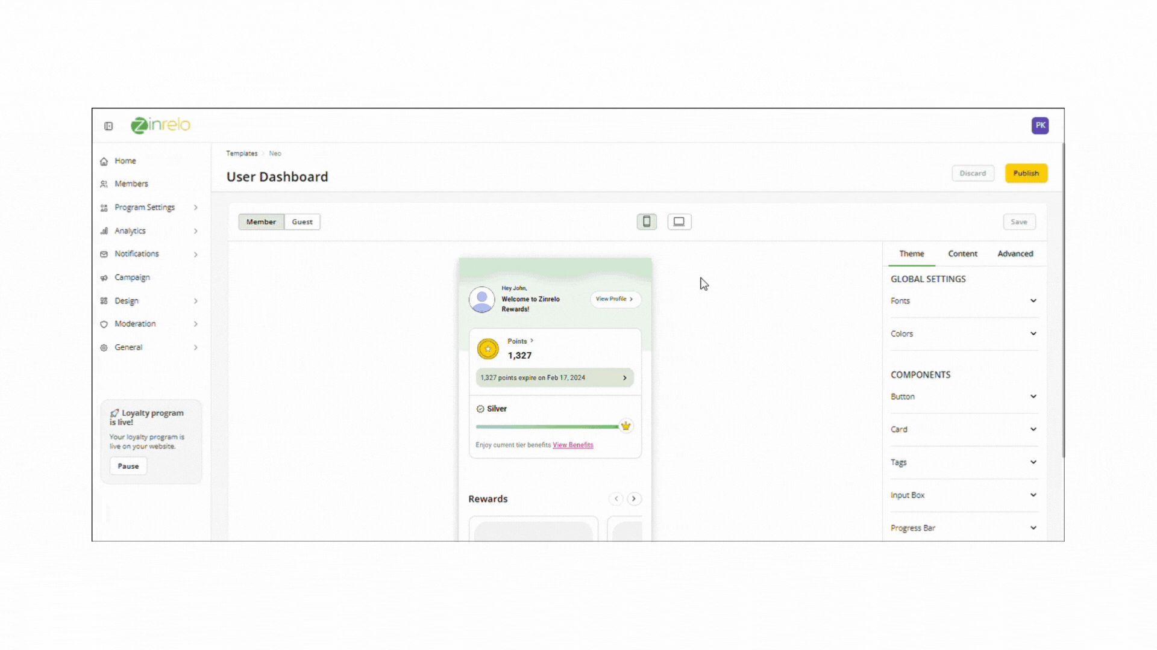
Task: Switch to mobile preview icon
Action: [647, 221]
